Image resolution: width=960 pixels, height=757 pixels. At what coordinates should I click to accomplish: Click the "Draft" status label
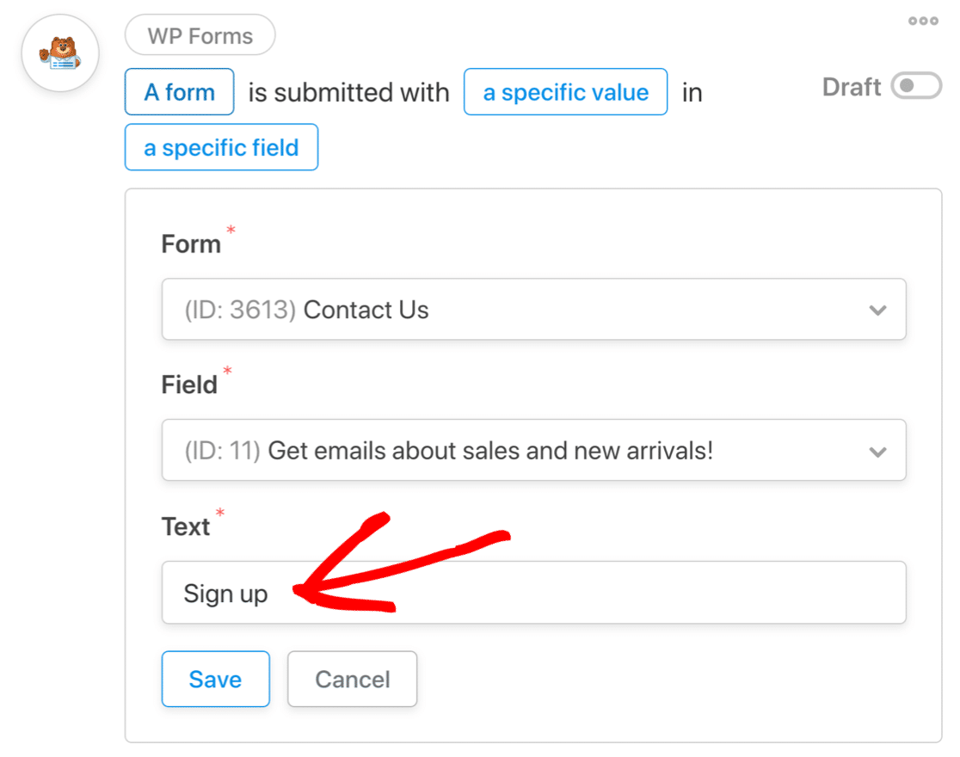click(852, 87)
